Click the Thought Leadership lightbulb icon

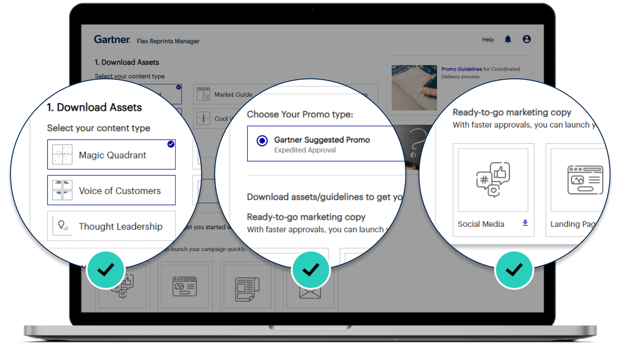point(62,226)
